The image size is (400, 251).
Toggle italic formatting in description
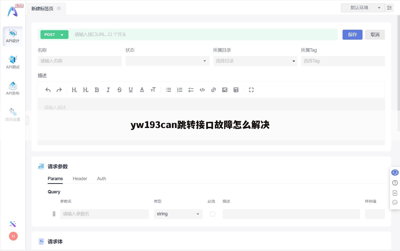108,90
